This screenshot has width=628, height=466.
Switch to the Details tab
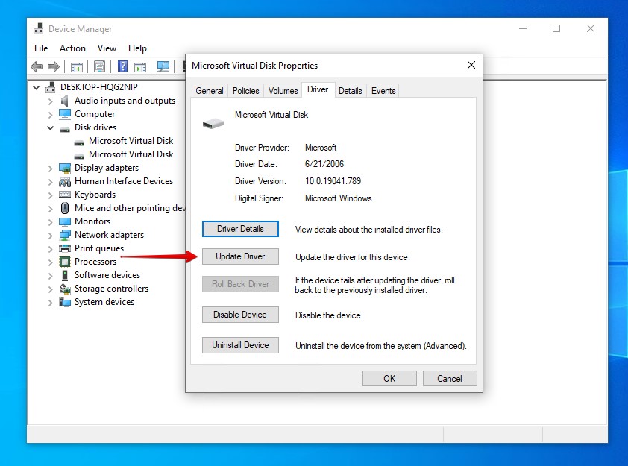351,91
